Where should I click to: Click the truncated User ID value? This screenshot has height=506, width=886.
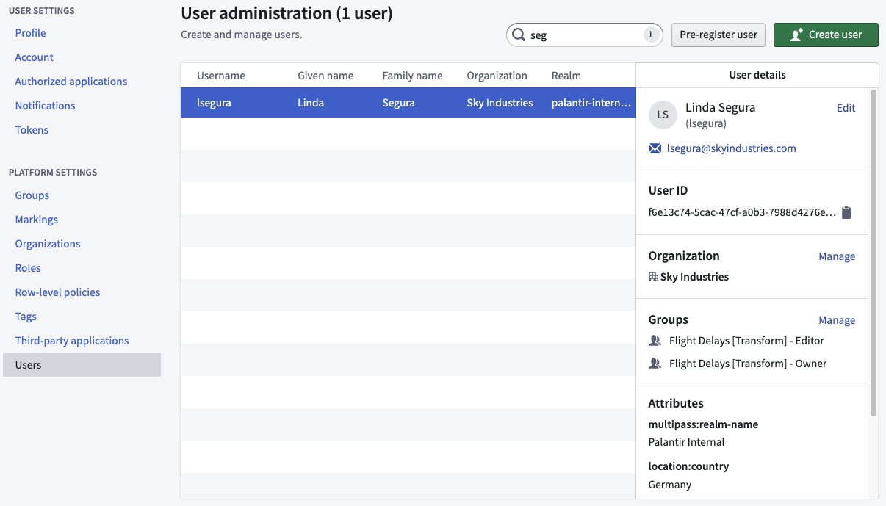coord(742,213)
